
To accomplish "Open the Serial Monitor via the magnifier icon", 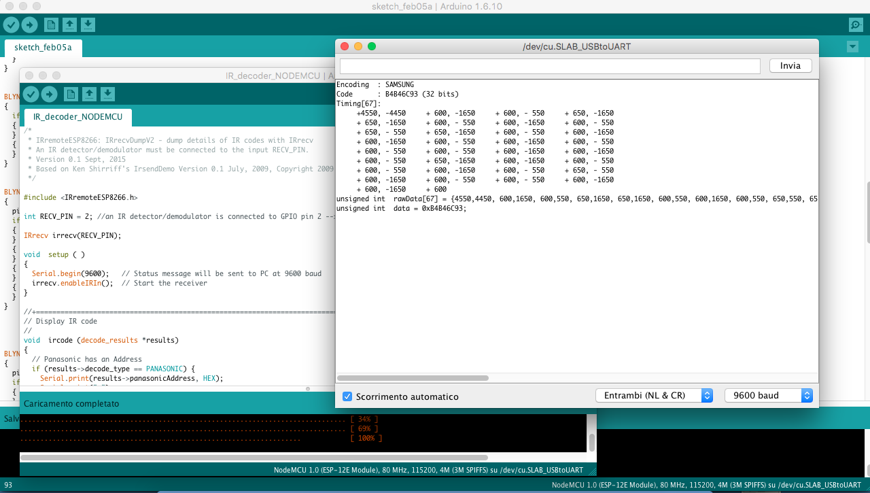I will (x=856, y=25).
